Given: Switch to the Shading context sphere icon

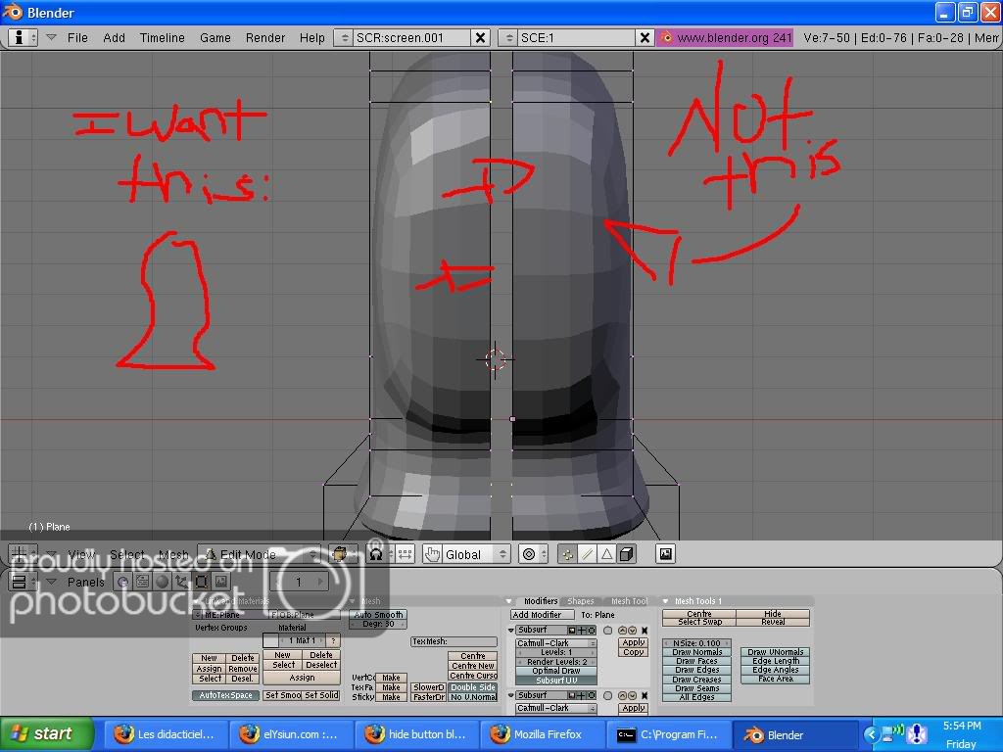Looking at the screenshot, I should point(162,582).
